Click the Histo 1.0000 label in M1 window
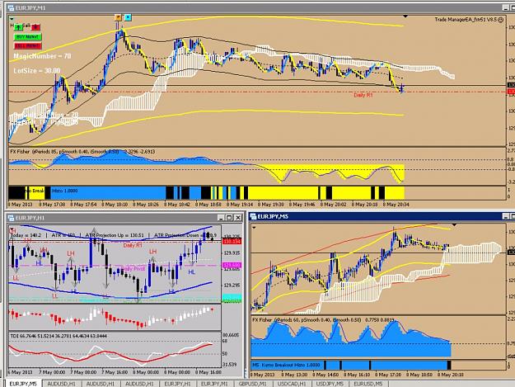The height and width of the screenshot is (387, 515). click(x=65, y=191)
